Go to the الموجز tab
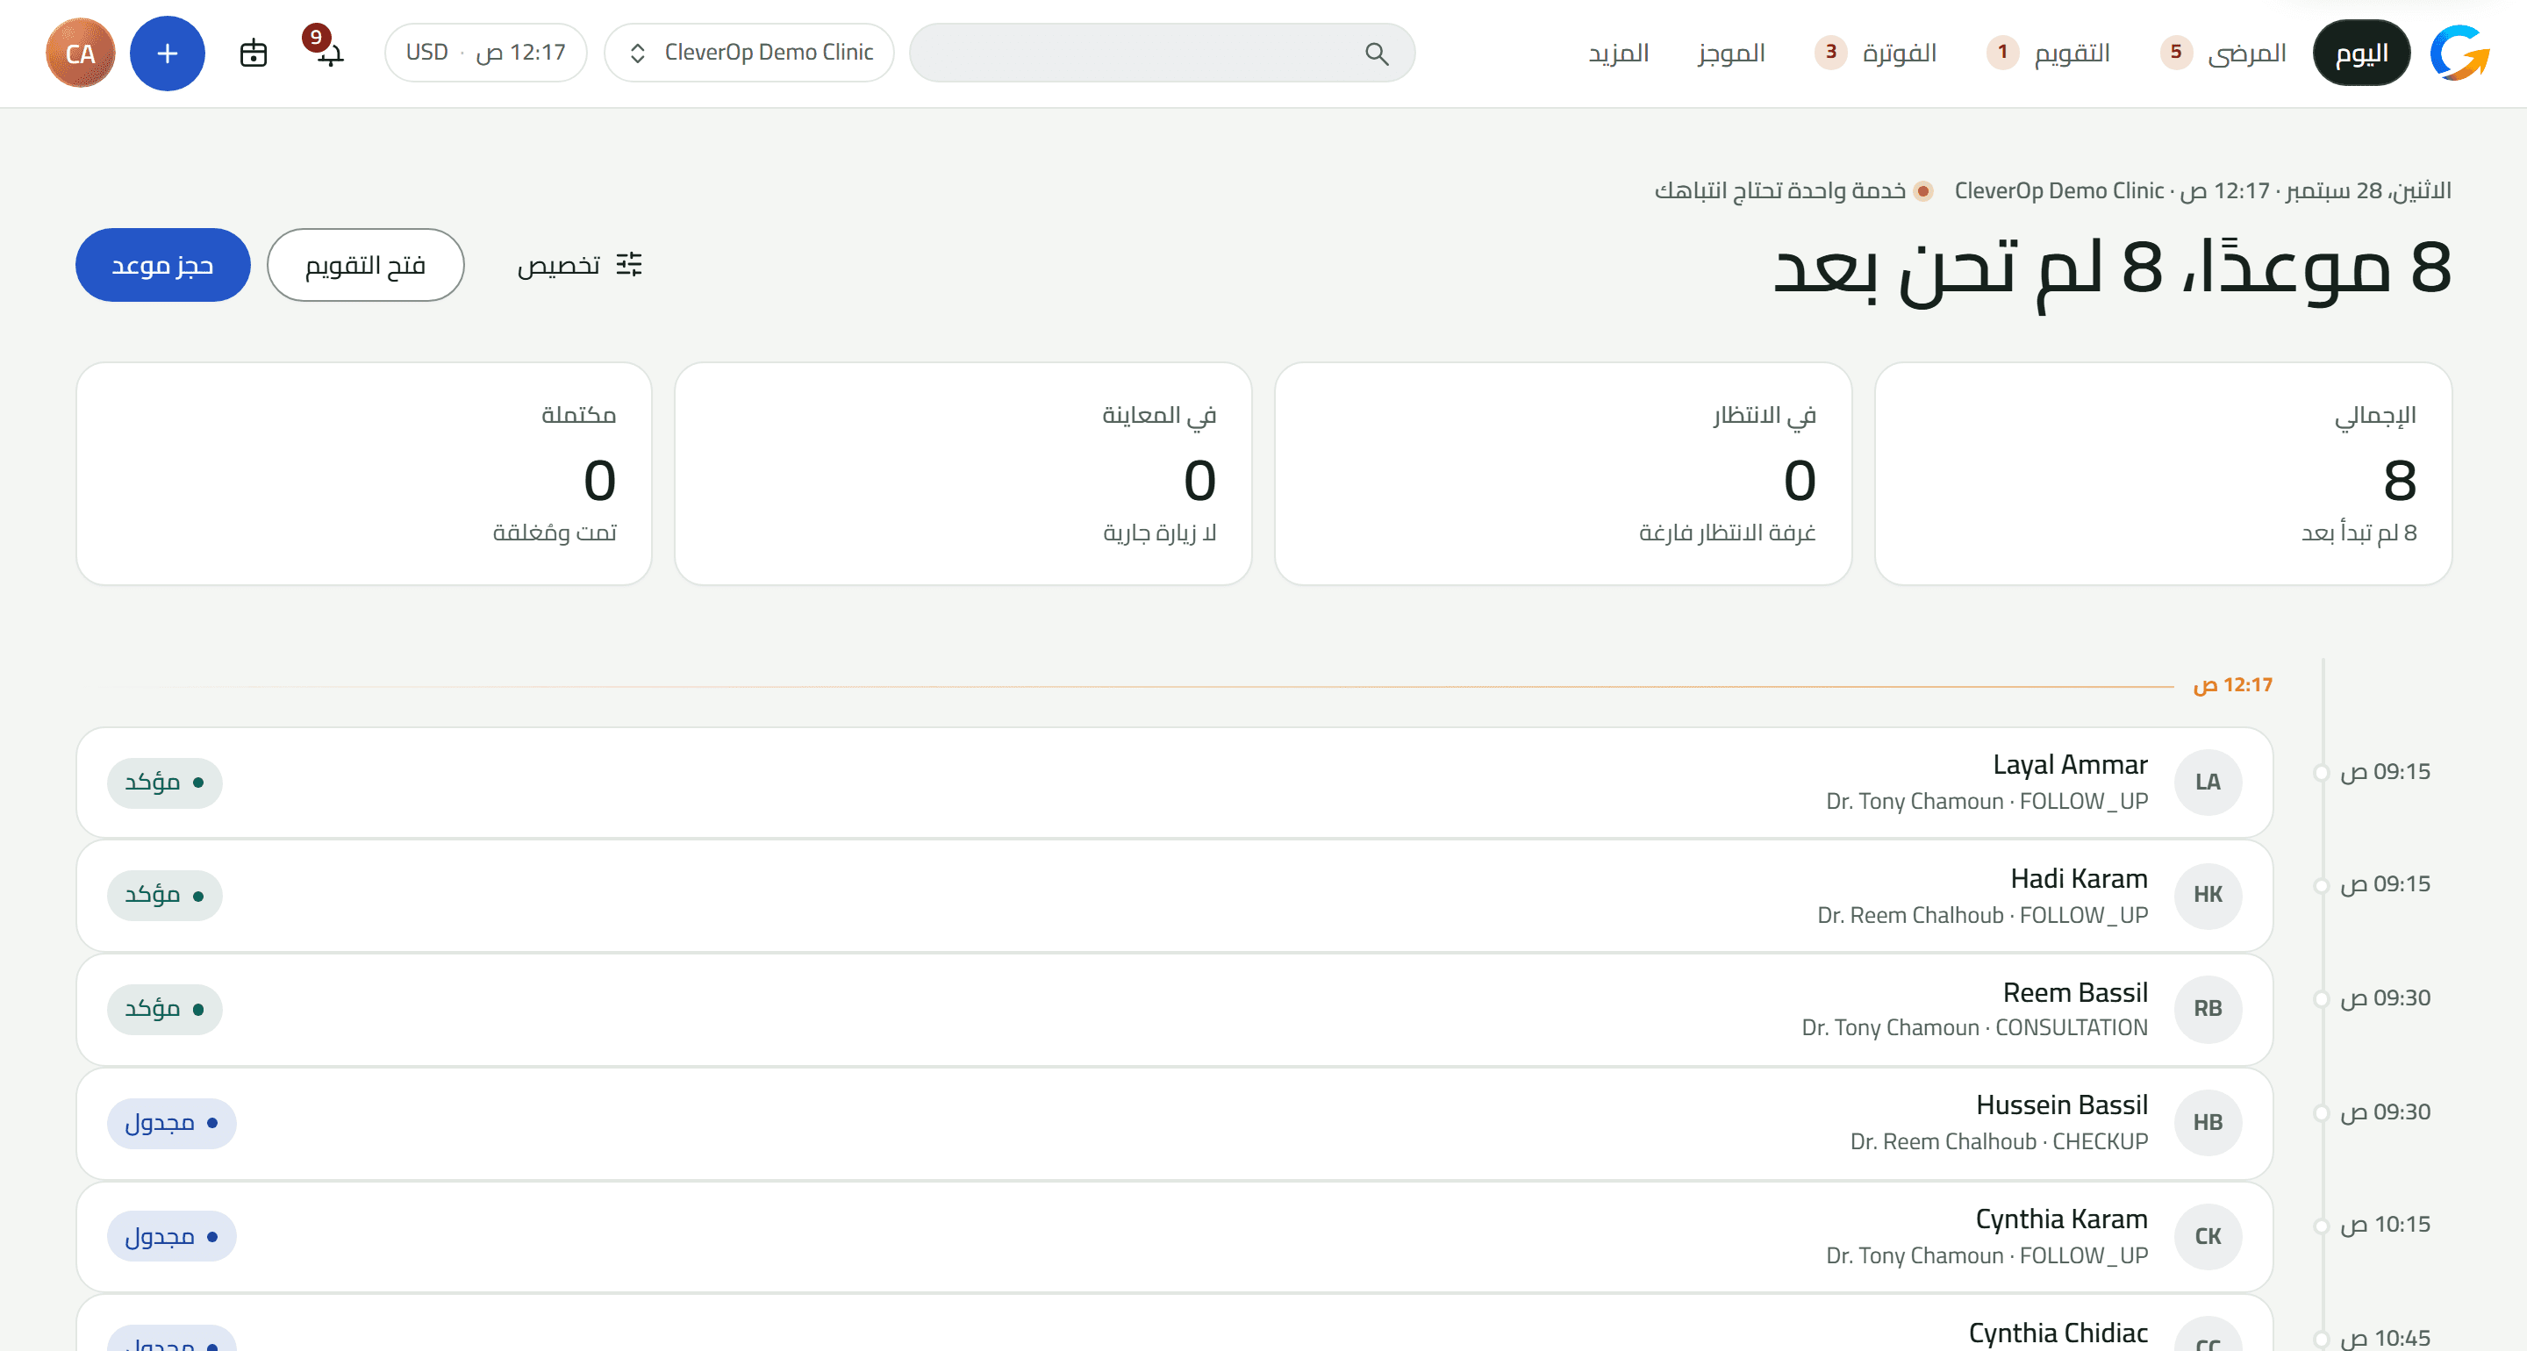Viewport: 2527px width, 1351px height. [1731, 53]
